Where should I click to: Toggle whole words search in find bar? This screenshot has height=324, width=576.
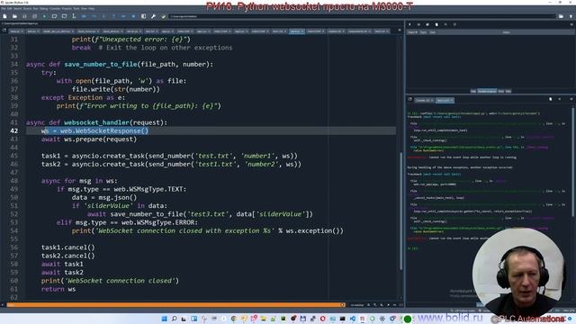coord(401,305)
